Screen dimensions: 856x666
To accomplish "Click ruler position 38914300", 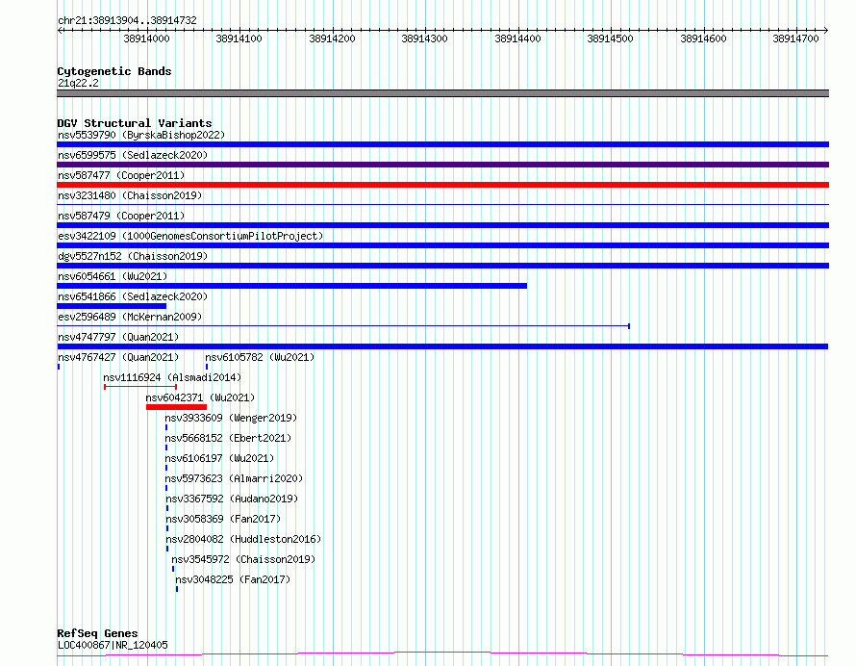I will [424, 38].
